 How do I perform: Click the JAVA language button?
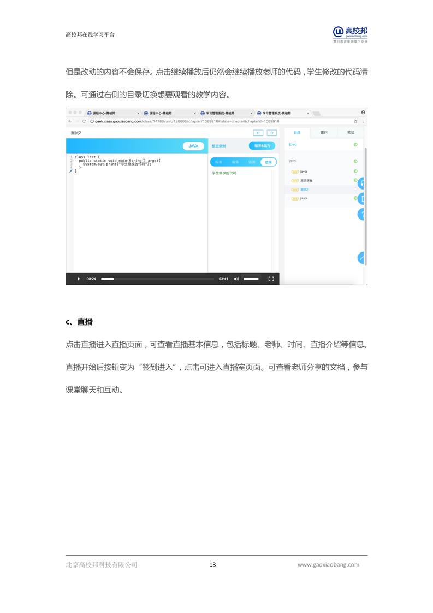pyautogui.click(x=193, y=146)
